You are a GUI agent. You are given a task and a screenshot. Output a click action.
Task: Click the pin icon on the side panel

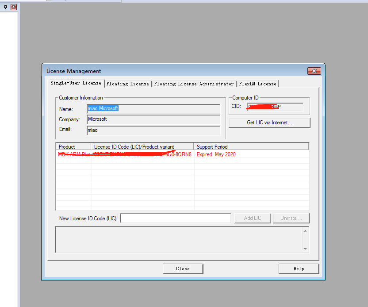click(6, 7)
